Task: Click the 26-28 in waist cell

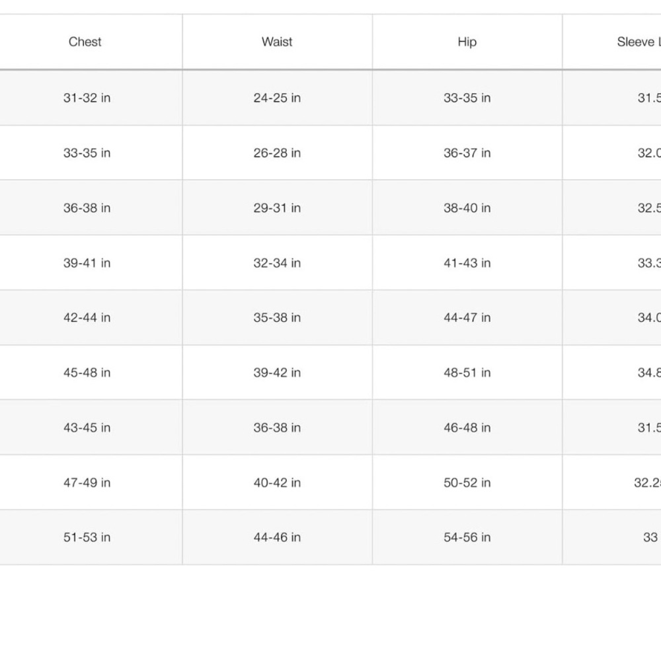Action: [278, 153]
